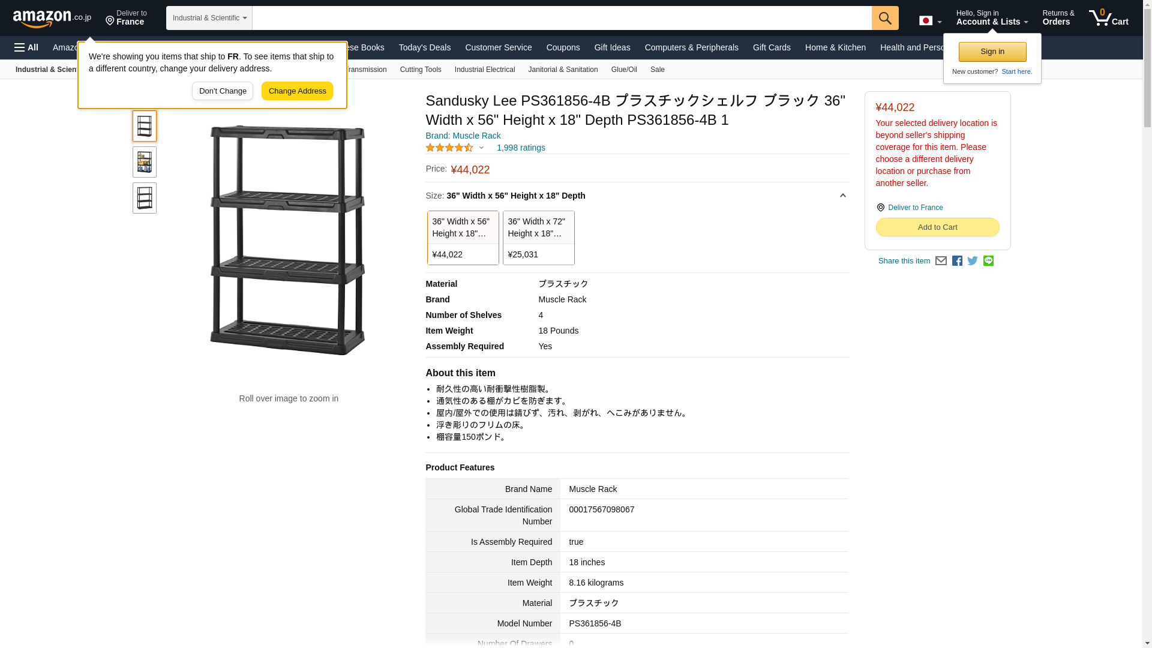Select the 36" Width x 72" Height size option
Screen dimensions: 1152x648
(x=538, y=238)
